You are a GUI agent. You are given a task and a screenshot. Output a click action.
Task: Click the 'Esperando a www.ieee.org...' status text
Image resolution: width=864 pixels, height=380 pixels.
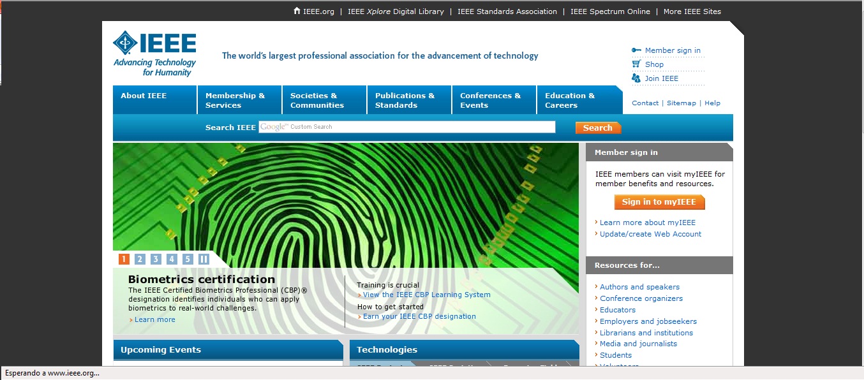52,373
